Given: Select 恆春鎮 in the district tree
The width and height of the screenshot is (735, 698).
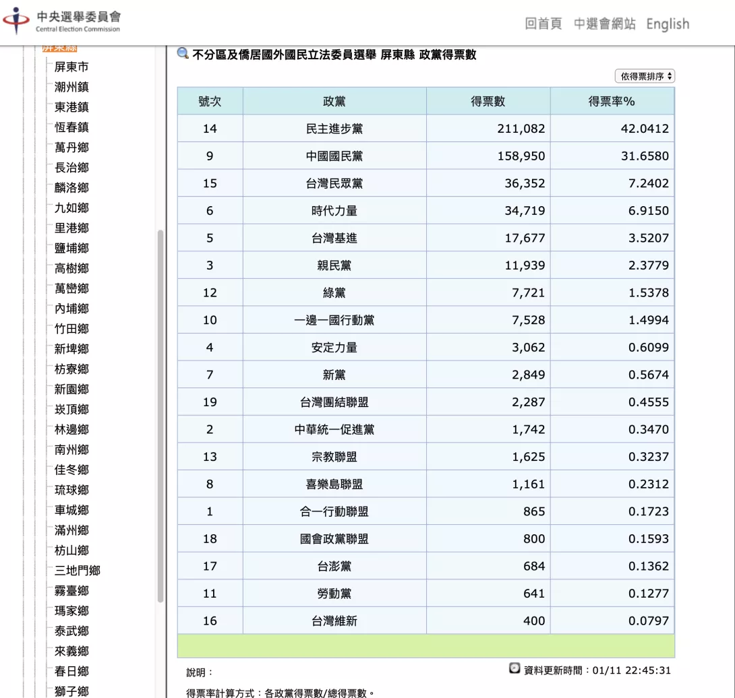Looking at the screenshot, I should (x=71, y=127).
